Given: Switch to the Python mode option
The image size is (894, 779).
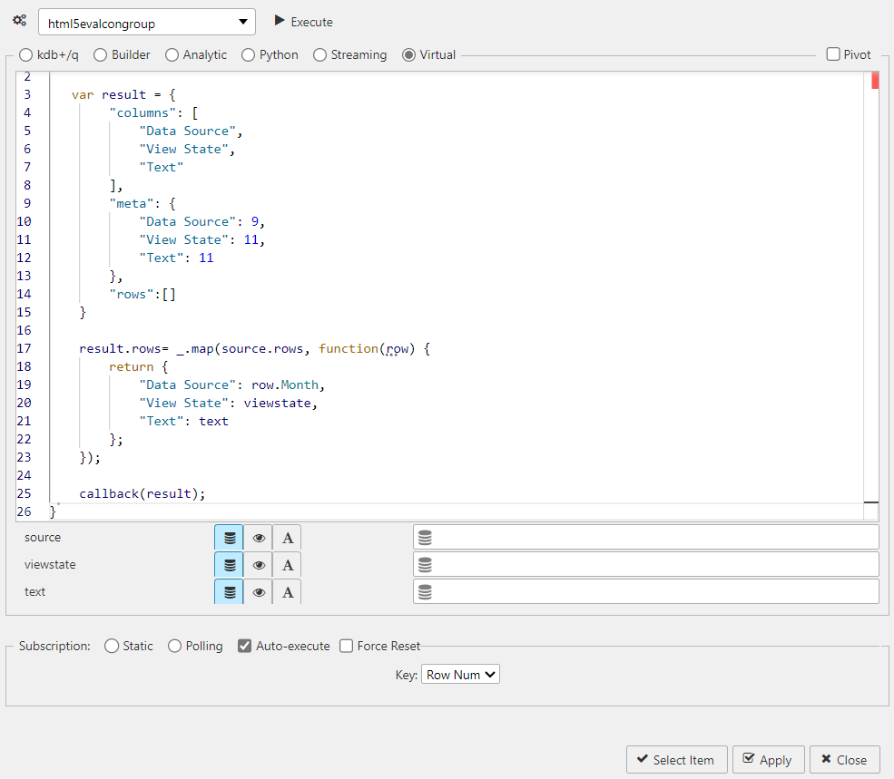Looking at the screenshot, I should tap(244, 54).
